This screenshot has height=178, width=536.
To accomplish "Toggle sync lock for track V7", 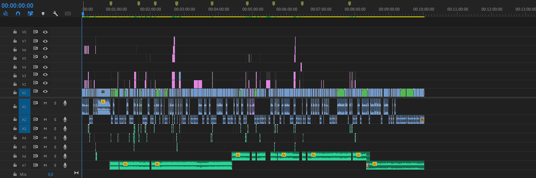I will [x=36, y=41].
